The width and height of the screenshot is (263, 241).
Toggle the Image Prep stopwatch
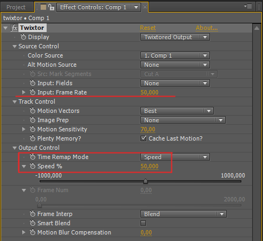[x=33, y=120]
